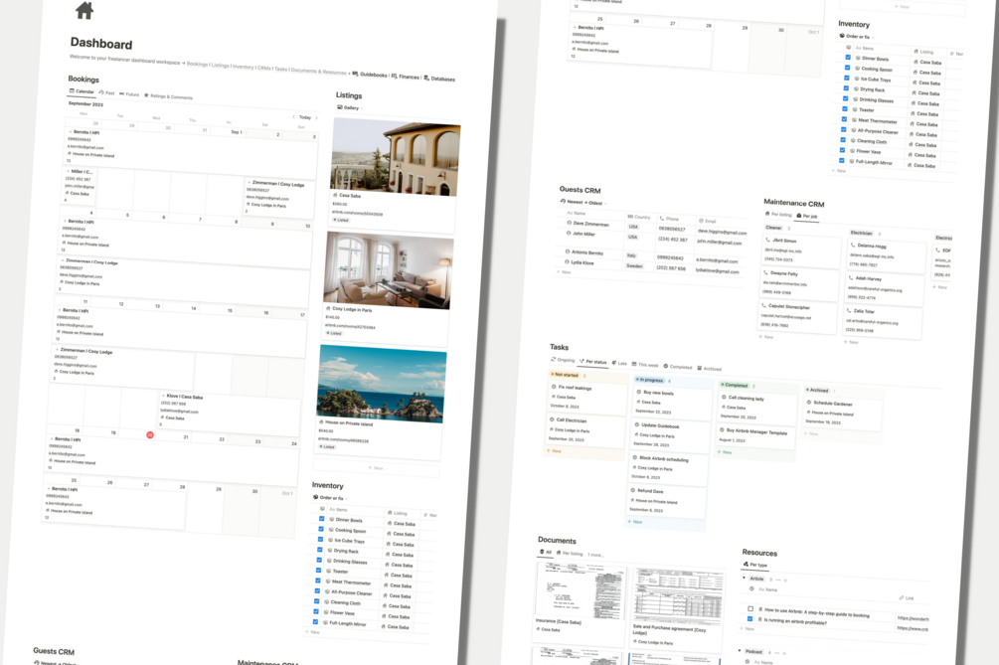Open the Databases page link
This screenshot has height=665, width=999.
[x=439, y=79]
